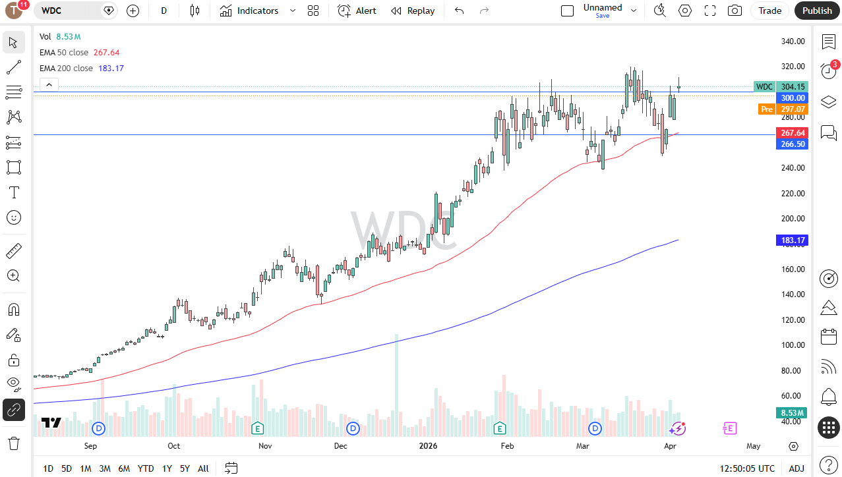842x477 pixels.
Task: Switch range to 6M
Action: [x=124, y=468]
